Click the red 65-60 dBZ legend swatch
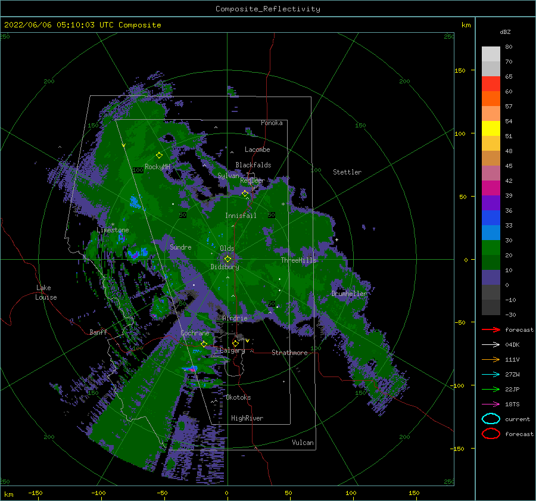This screenshot has width=536, height=501. pyautogui.click(x=491, y=84)
